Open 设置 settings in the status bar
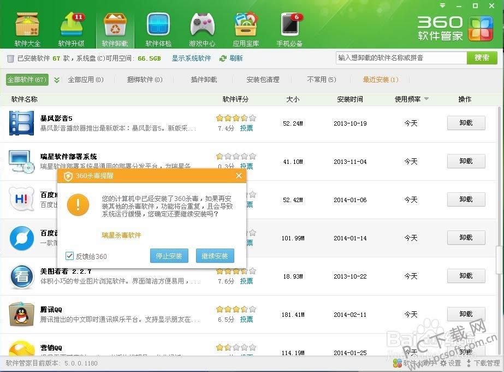 click(x=451, y=363)
